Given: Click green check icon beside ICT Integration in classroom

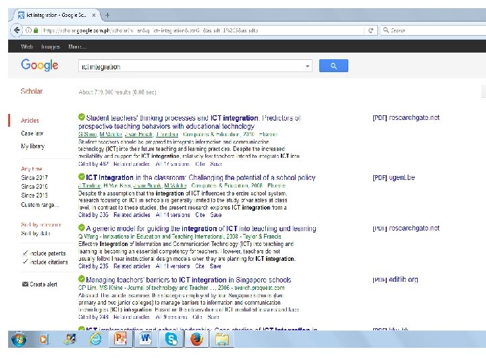Looking at the screenshot, I should click(x=82, y=177).
